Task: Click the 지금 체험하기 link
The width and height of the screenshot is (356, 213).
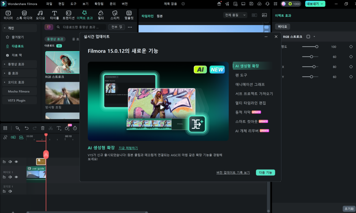Action: click(128, 148)
